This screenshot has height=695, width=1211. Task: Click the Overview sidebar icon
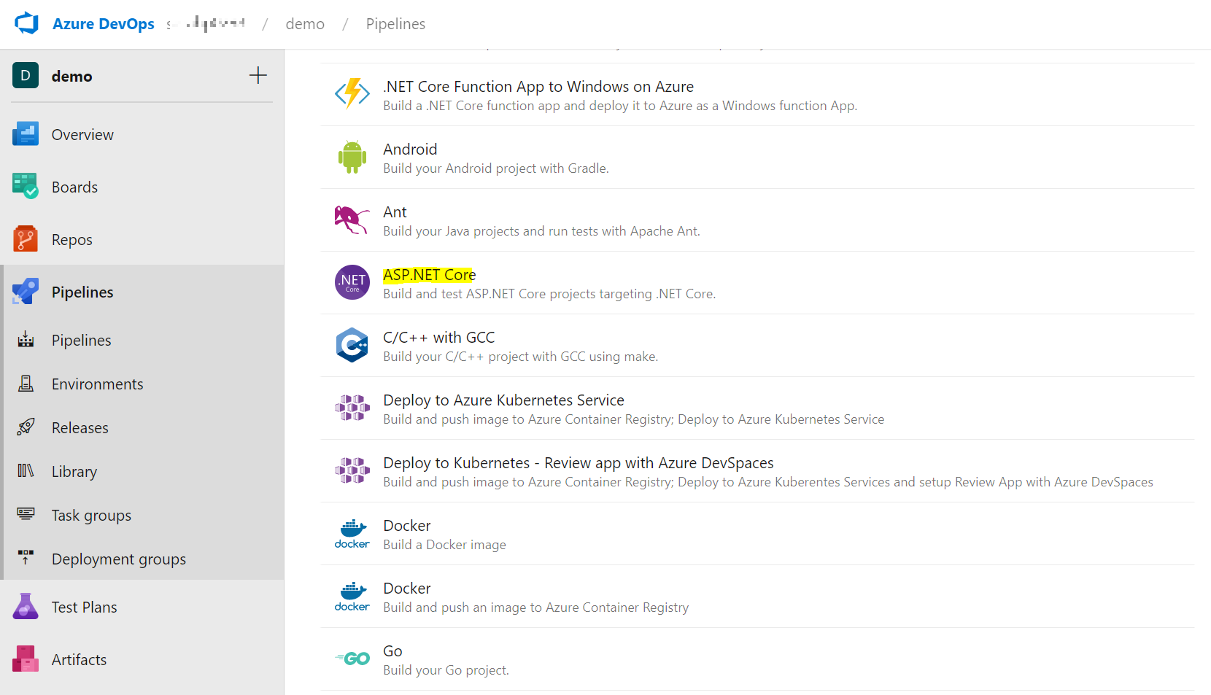pyautogui.click(x=26, y=134)
